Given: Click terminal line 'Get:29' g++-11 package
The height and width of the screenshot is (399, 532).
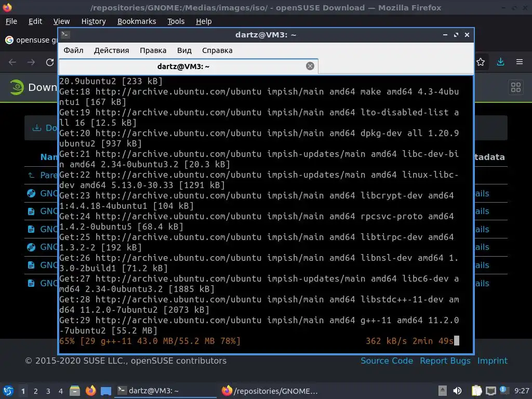Looking at the screenshot, I should click(259, 325).
